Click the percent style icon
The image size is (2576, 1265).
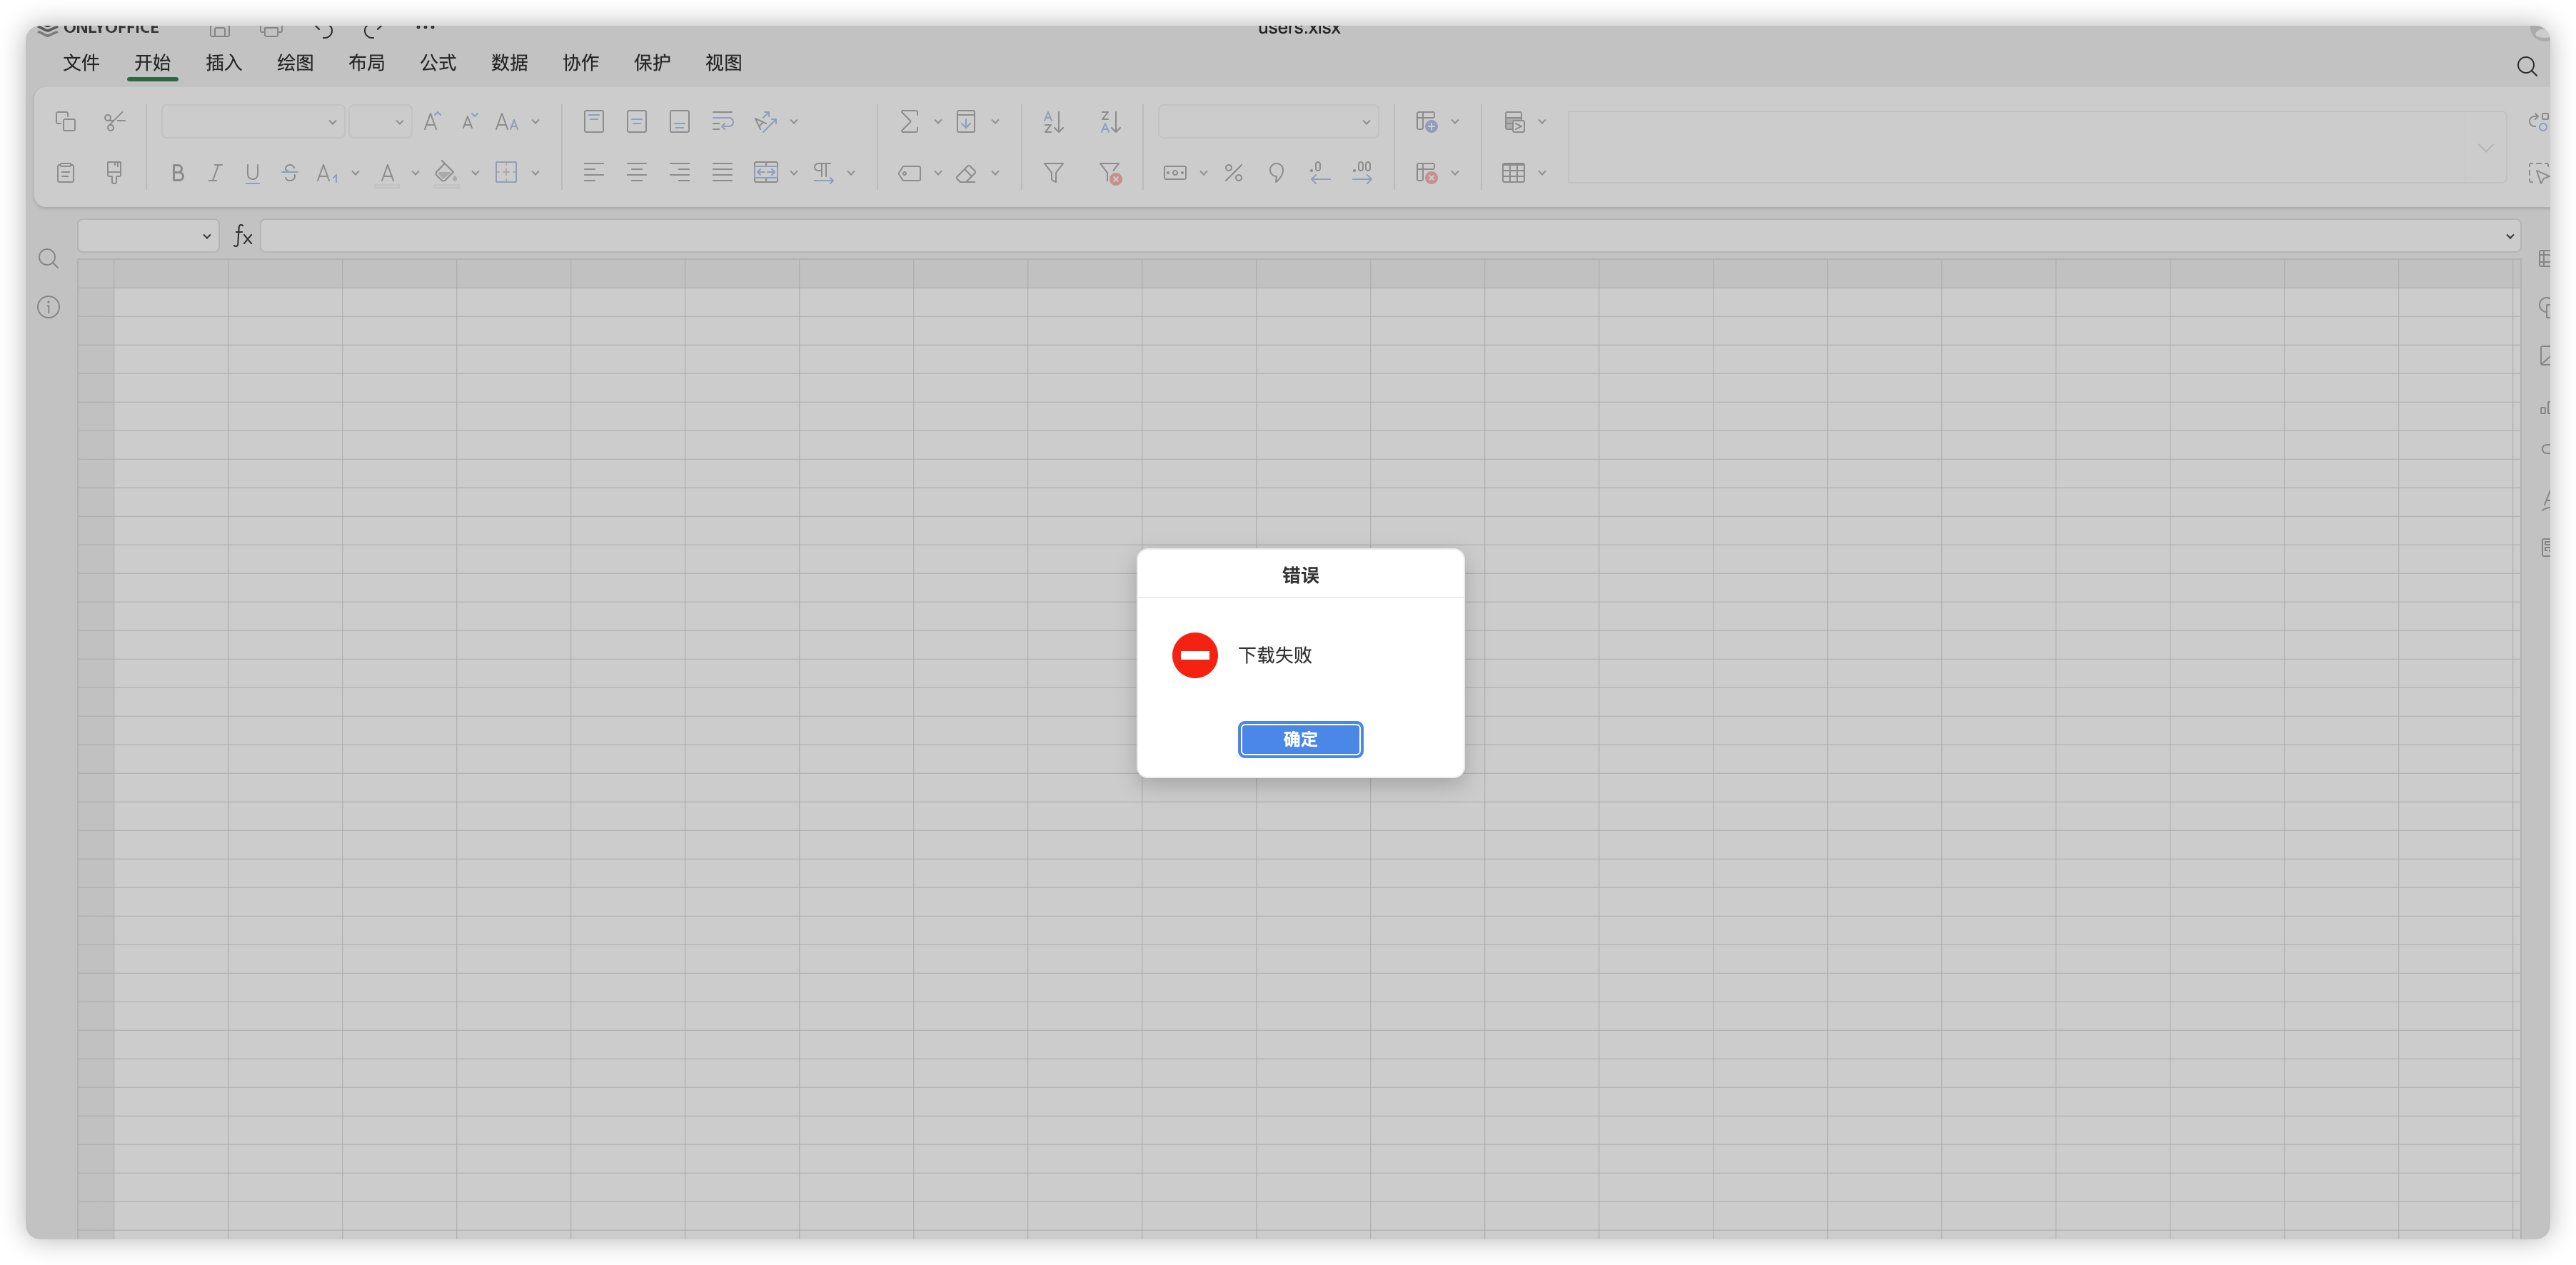point(1233,173)
